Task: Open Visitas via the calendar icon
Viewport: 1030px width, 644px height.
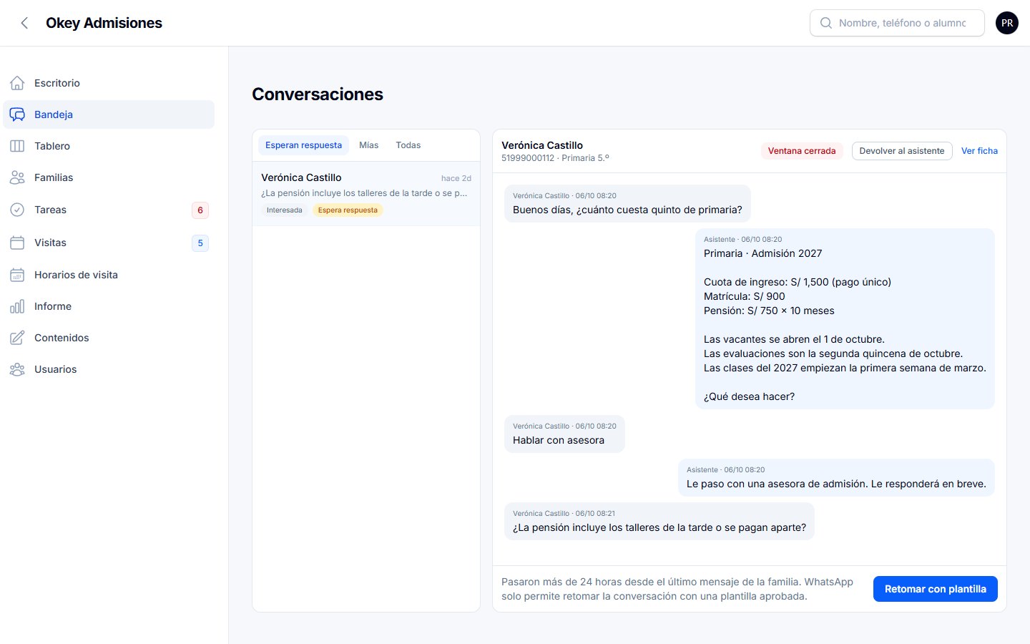Action: point(17,243)
